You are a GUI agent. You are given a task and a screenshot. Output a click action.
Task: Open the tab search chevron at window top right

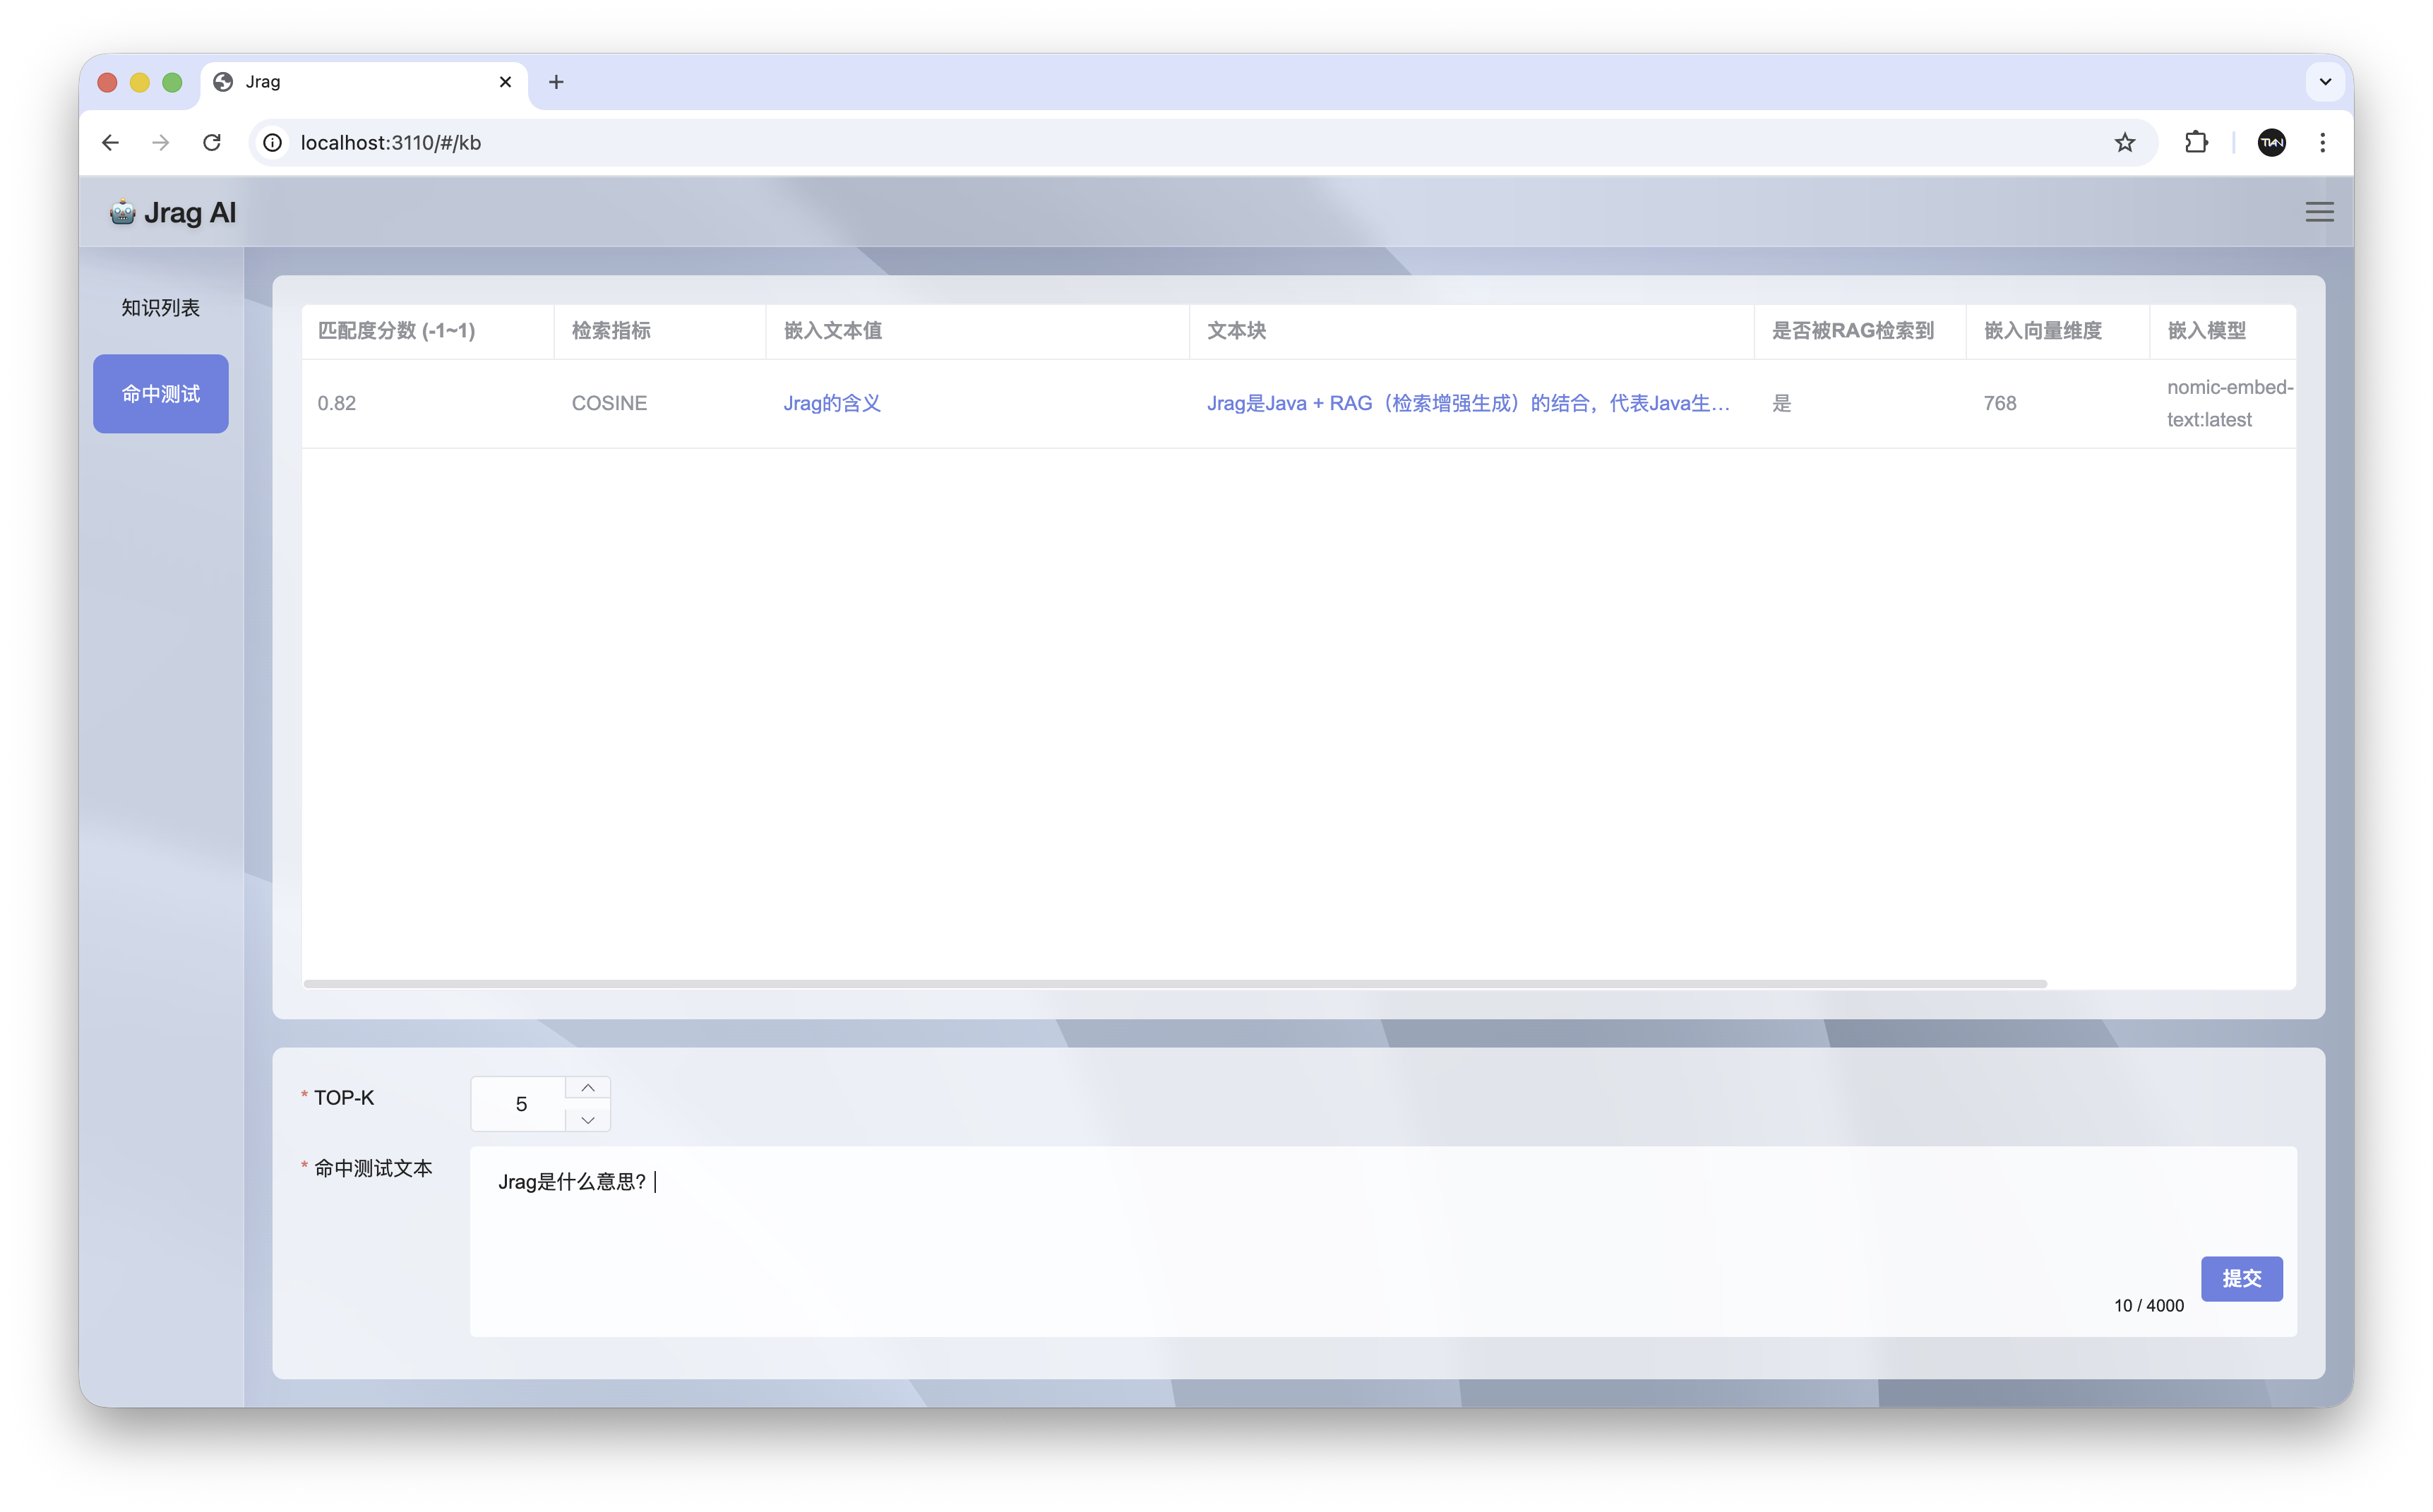(2325, 81)
